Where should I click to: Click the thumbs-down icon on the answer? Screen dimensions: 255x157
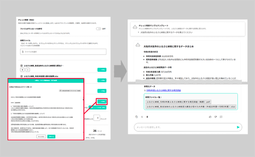[216, 116]
